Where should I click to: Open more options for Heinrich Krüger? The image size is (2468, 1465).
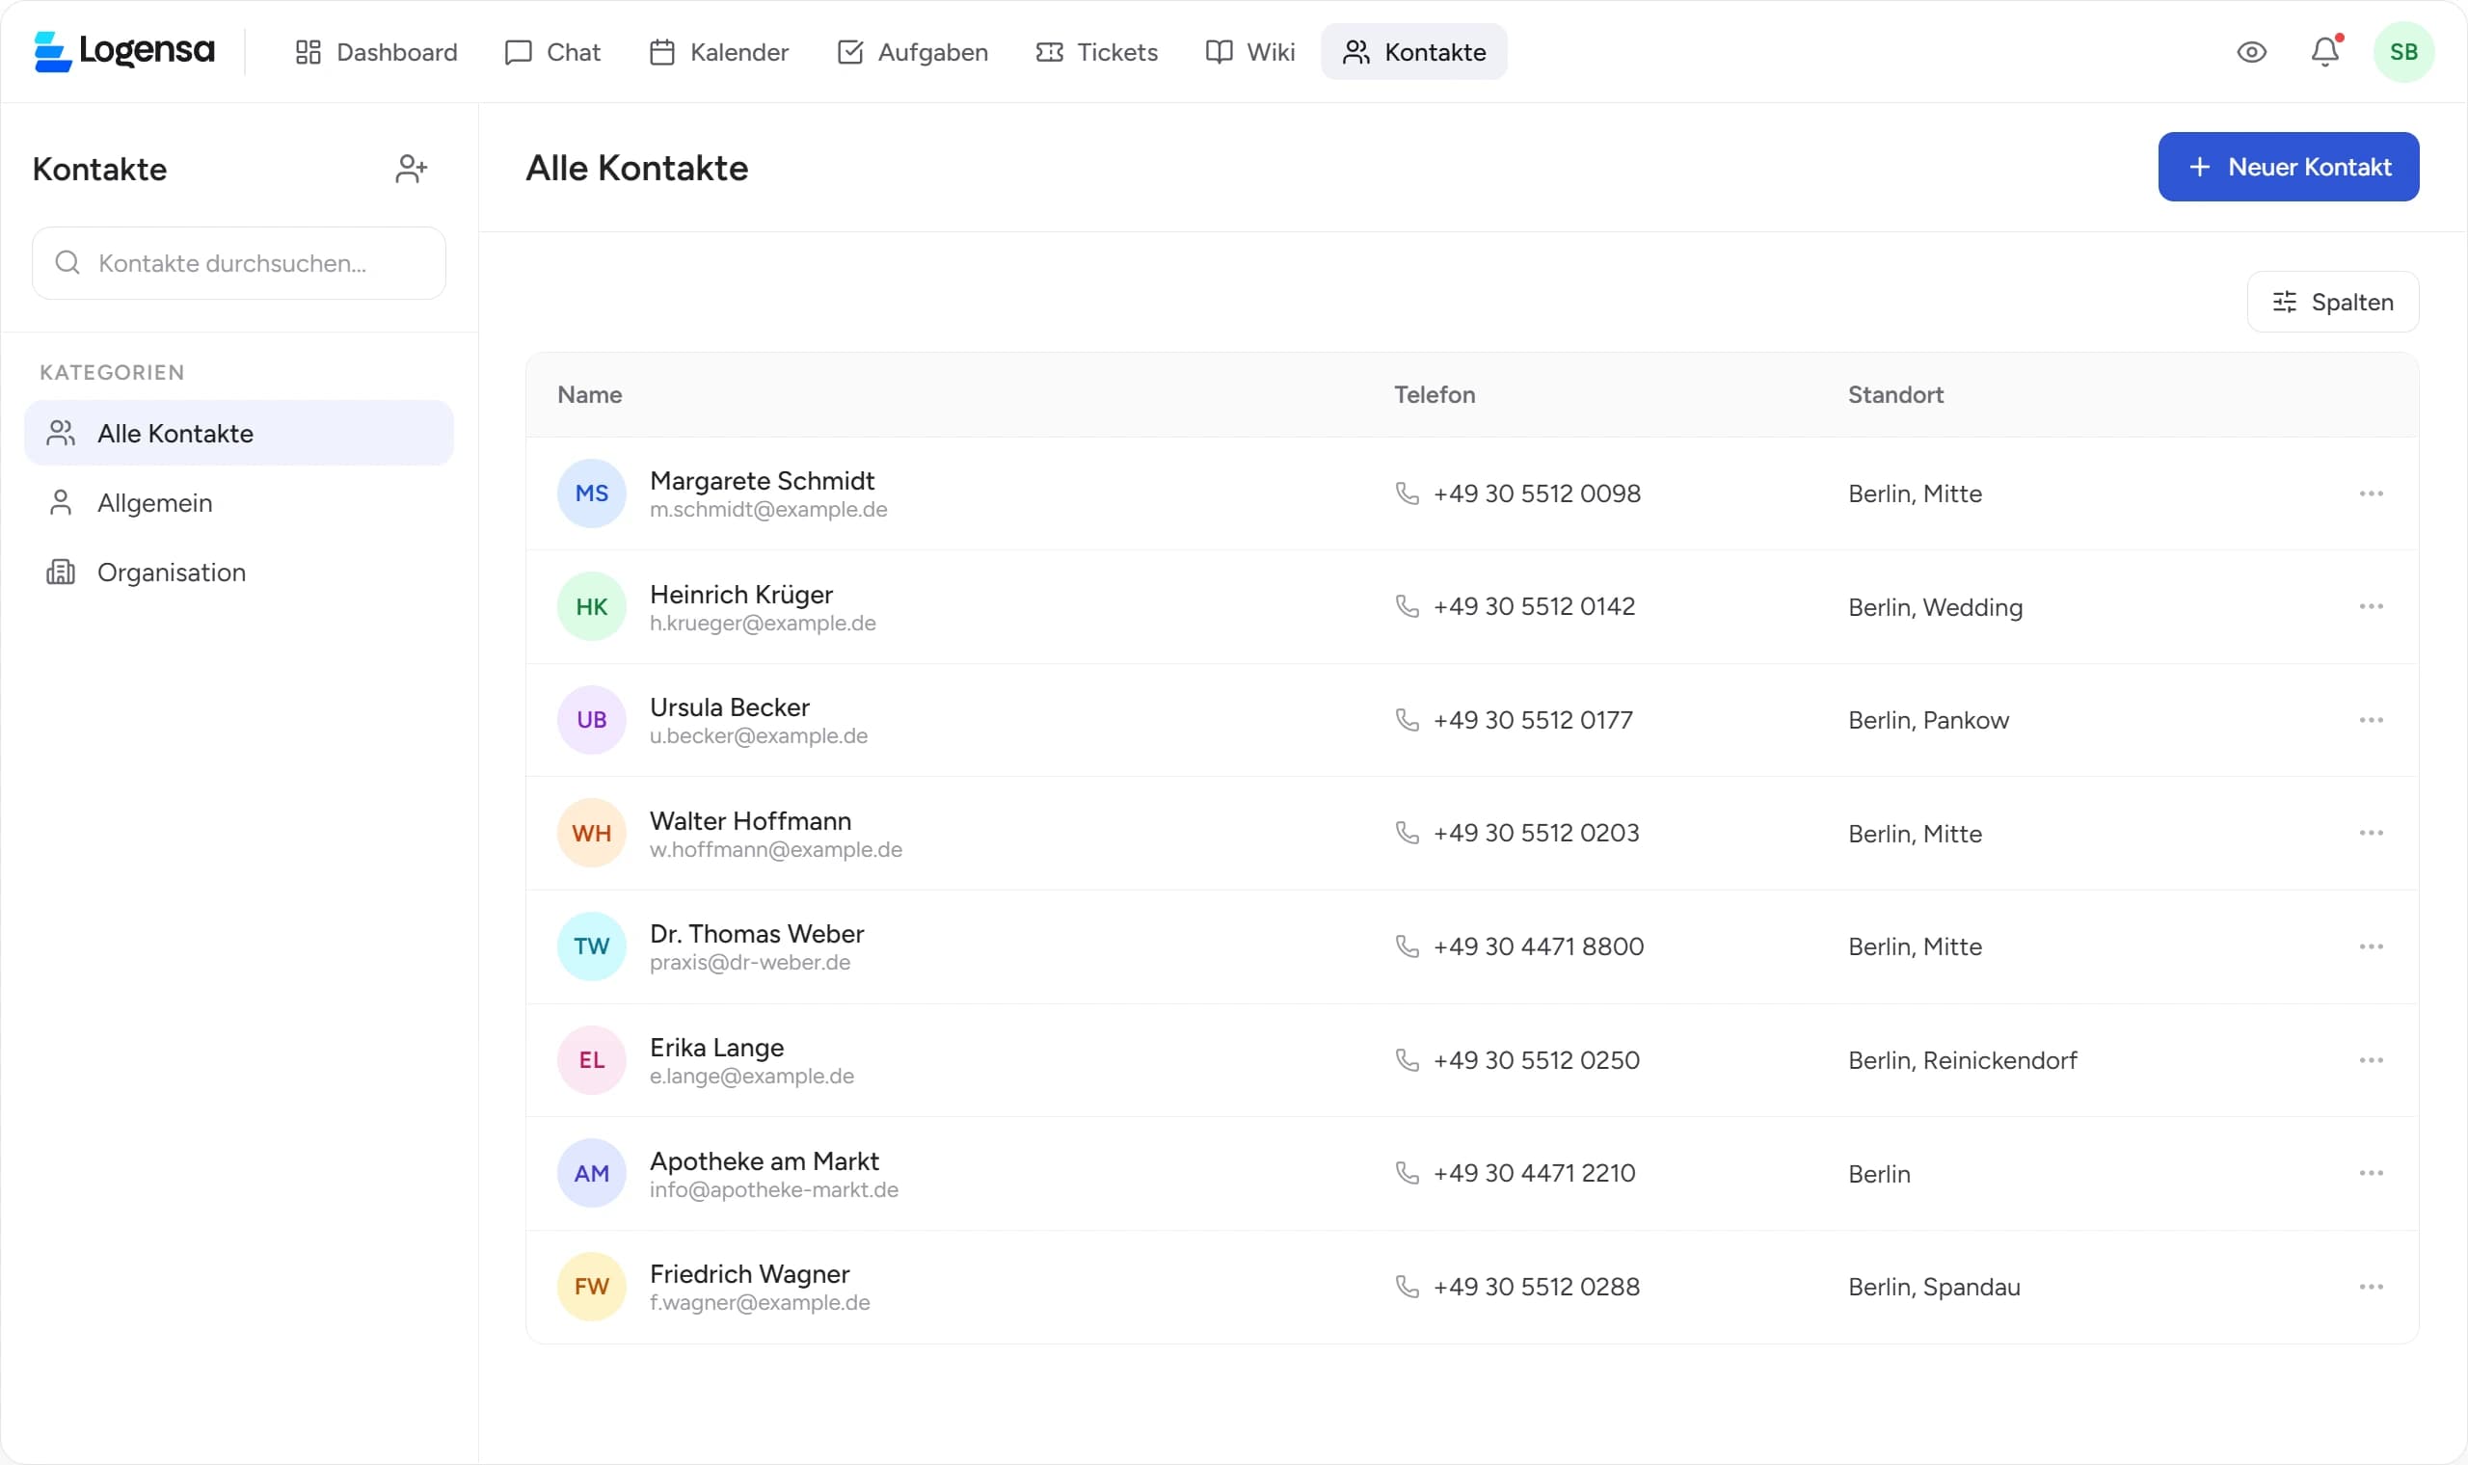[2371, 606]
